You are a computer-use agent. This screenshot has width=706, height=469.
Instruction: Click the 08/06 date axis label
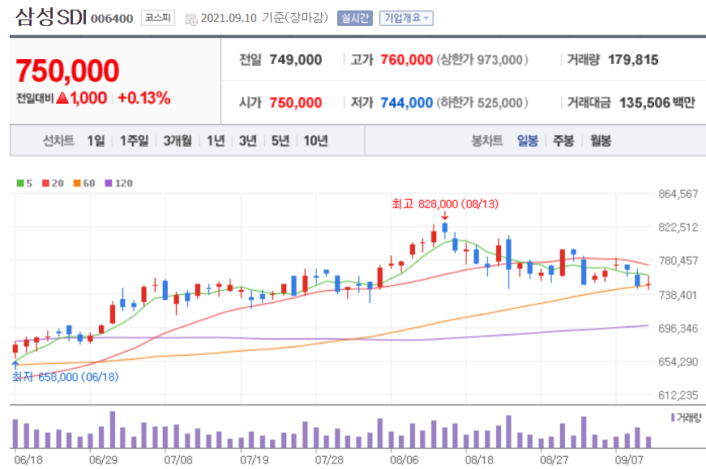404,460
